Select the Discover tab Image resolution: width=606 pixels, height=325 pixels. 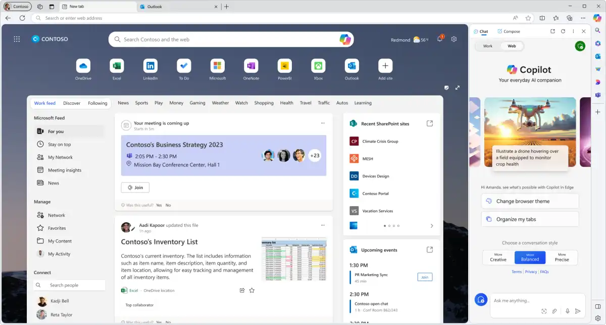(x=72, y=103)
